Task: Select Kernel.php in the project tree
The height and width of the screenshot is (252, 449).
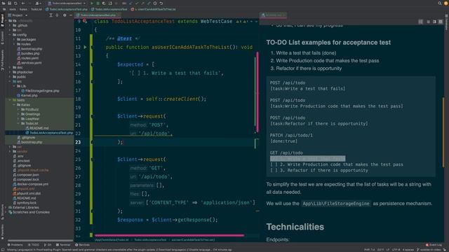Action: click(x=27, y=95)
